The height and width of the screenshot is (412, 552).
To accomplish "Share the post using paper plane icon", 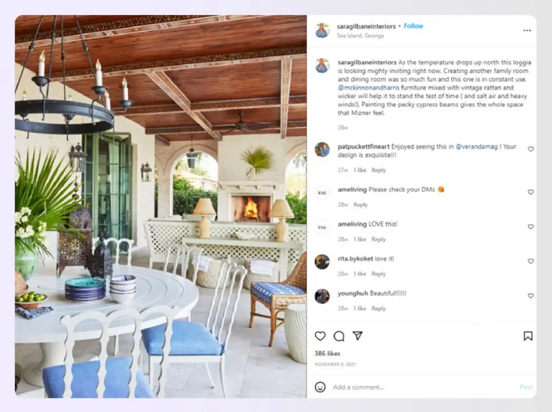I will (x=358, y=335).
